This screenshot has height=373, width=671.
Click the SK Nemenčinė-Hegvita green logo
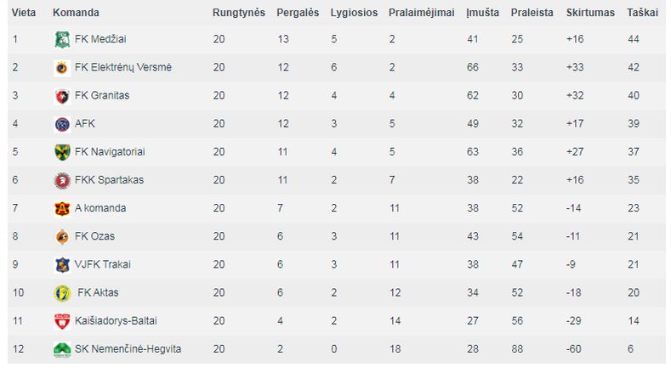point(62,349)
